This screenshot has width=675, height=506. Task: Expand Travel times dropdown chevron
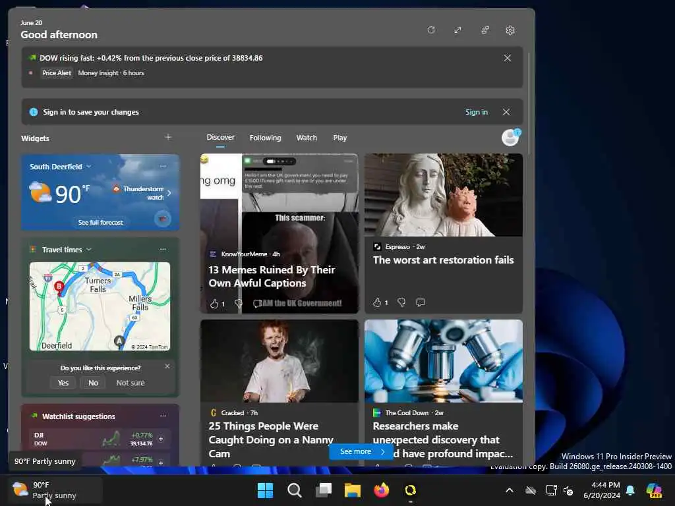(89, 250)
